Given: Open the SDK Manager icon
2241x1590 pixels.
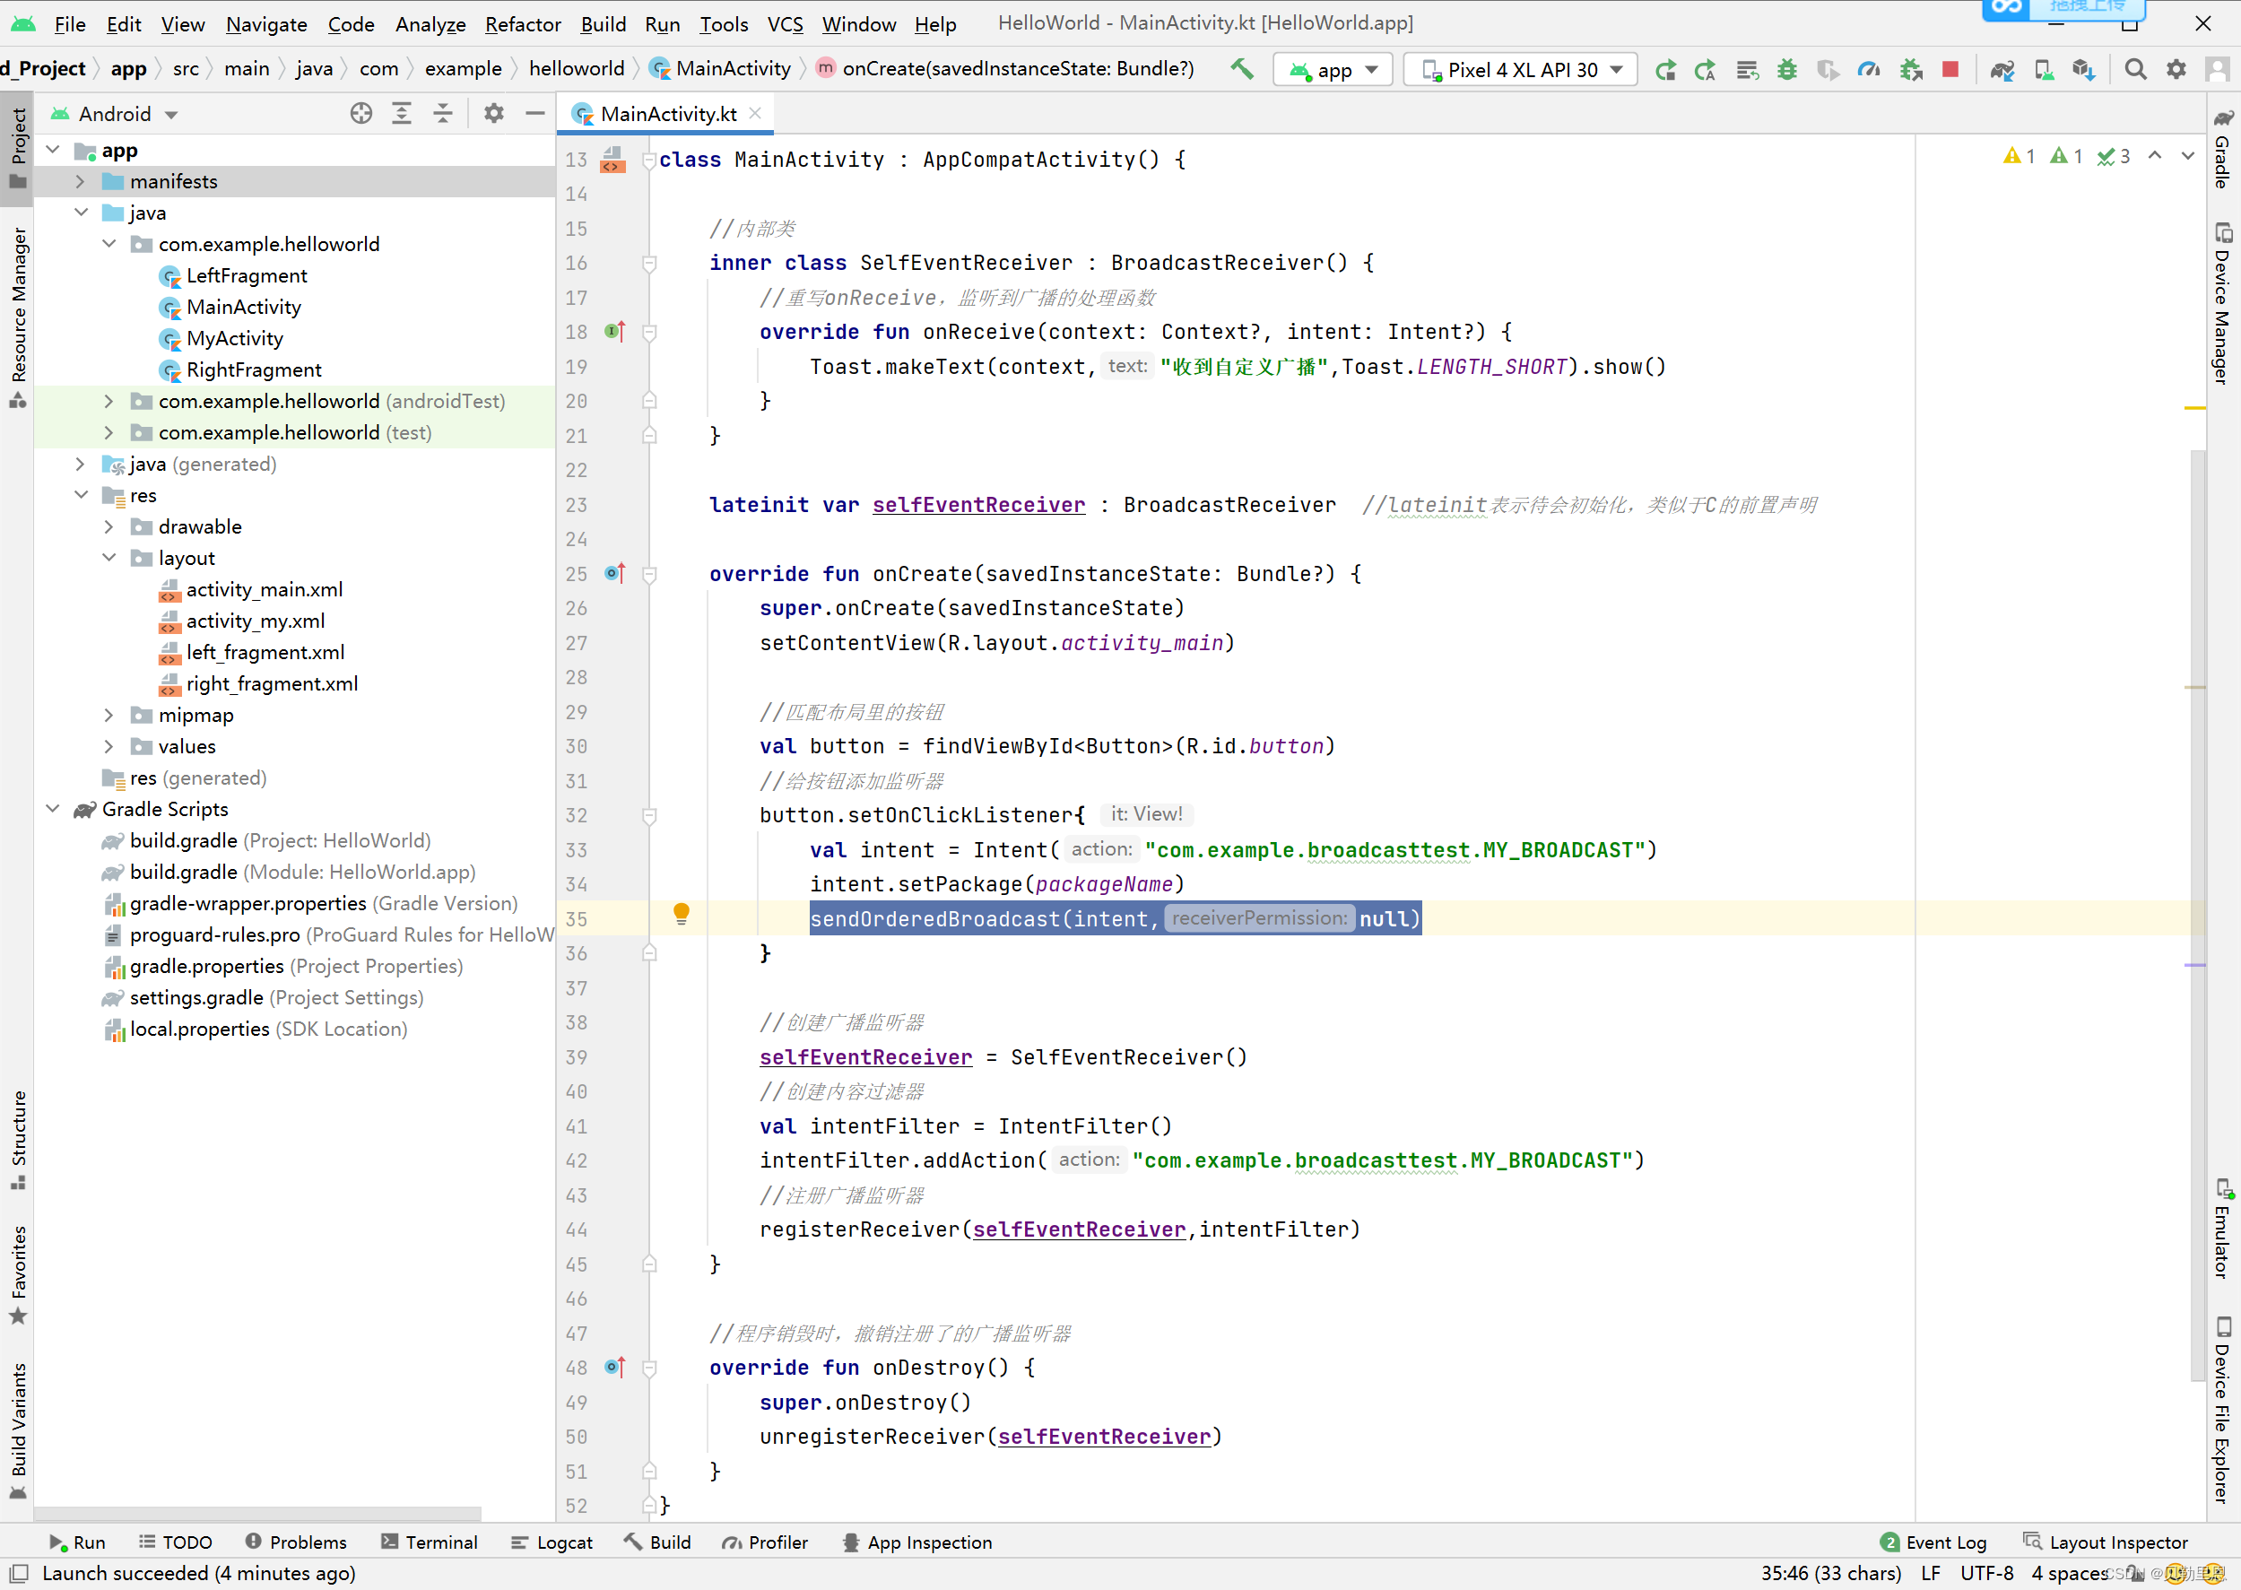Looking at the screenshot, I should tap(2083, 70).
